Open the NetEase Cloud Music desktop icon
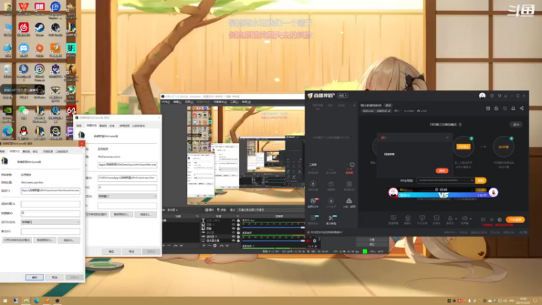 click(x=24, y=28)
